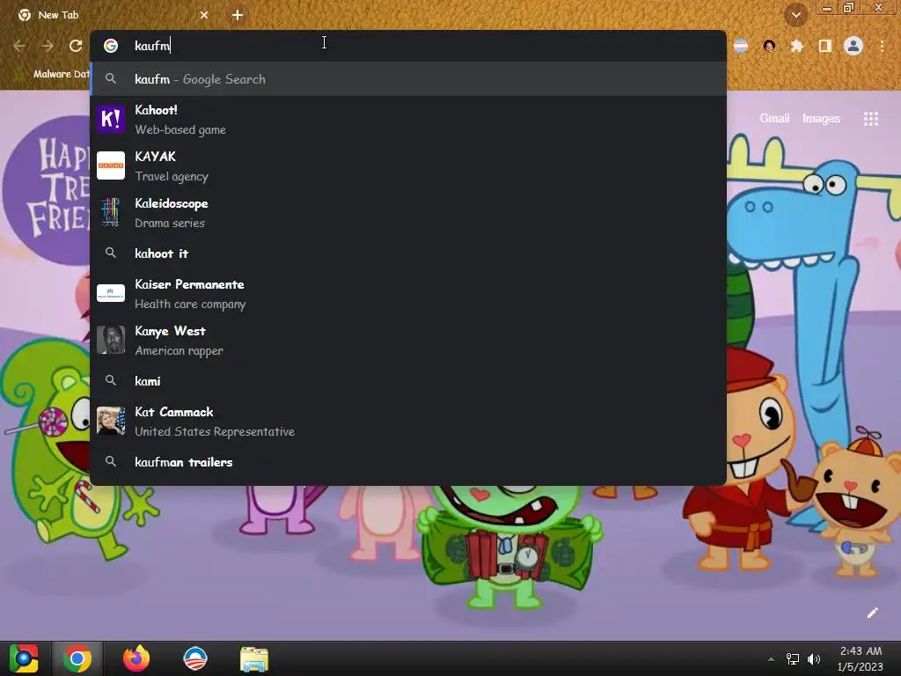Click in the address bar with text kaufm
The height and width of the screenshot is (676, 901).
(408, 46)
